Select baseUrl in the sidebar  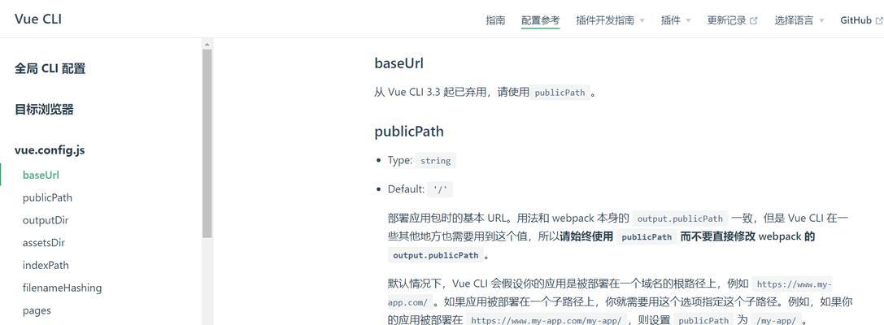(41, 175)
